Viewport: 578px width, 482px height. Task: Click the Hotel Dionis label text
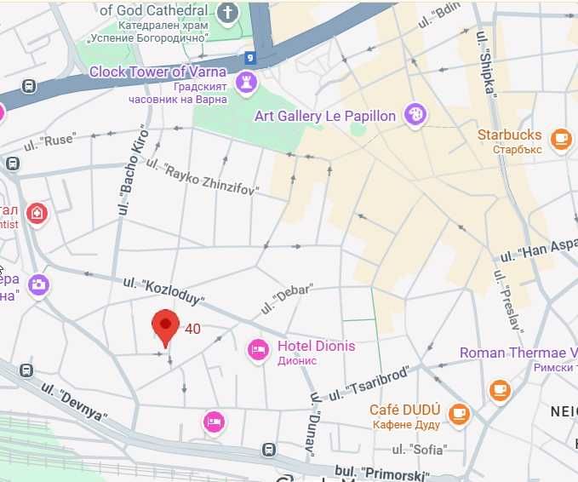pos(317,346)
